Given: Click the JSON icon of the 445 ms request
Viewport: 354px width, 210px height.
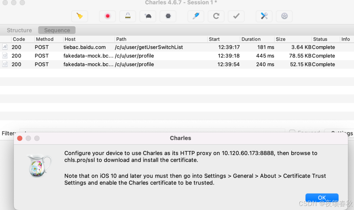Looking at the screenshot, I should 5,55.
